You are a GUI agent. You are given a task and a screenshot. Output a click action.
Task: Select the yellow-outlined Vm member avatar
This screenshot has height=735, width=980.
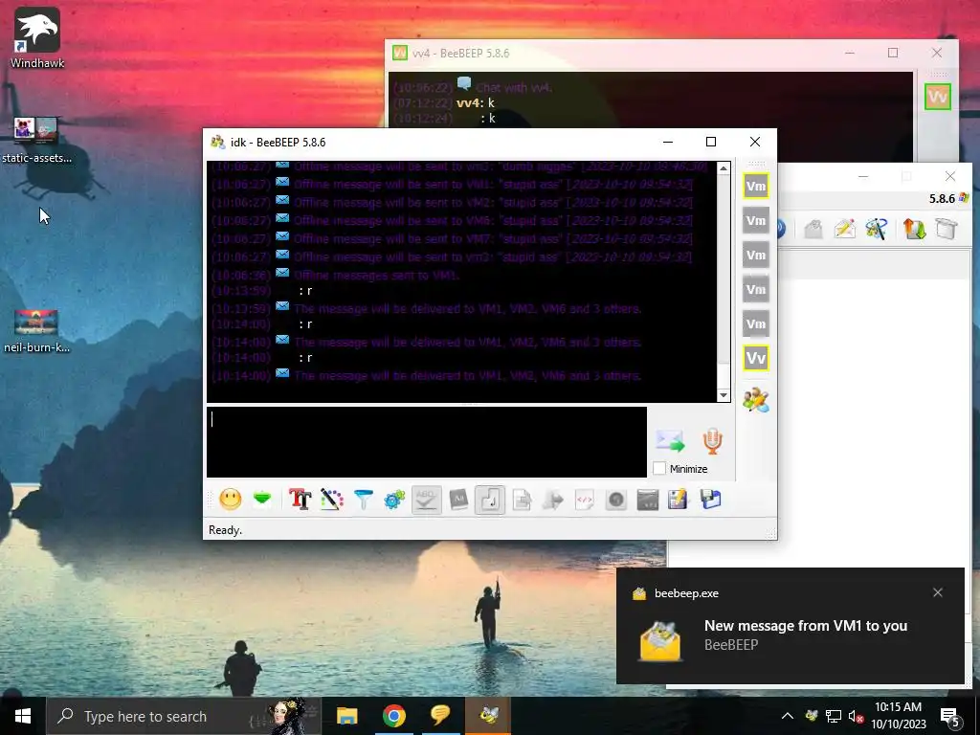pos(756,186)
